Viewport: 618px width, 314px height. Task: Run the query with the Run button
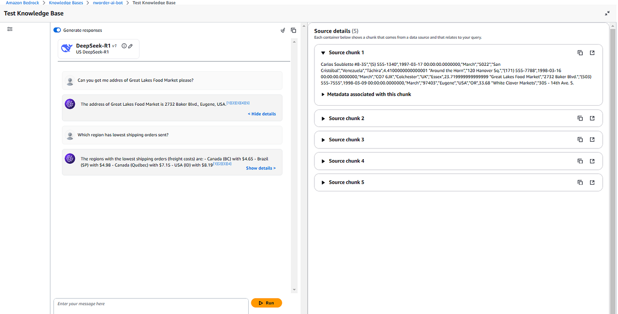pyautogui.click(x=266, y=303)
